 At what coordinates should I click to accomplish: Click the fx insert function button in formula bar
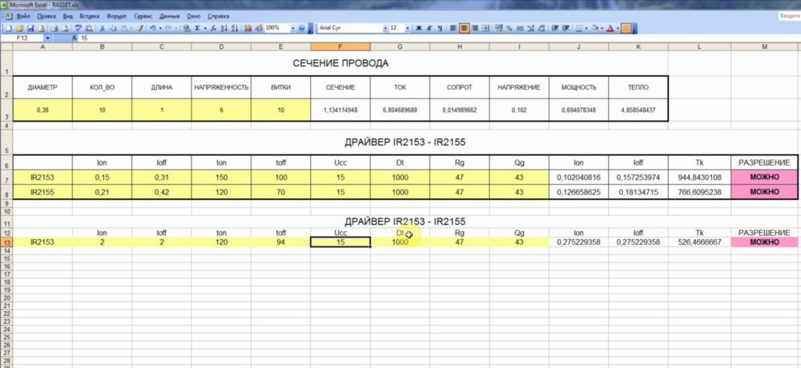74,38
